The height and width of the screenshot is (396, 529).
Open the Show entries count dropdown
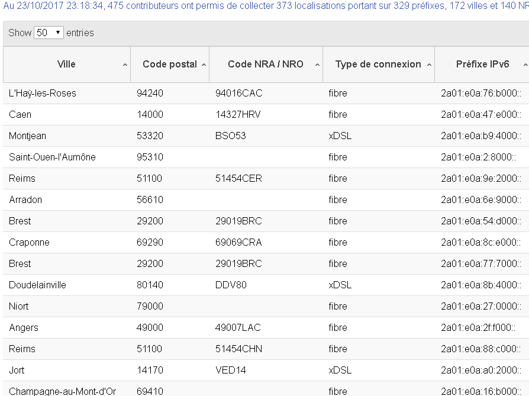(49, 33)
